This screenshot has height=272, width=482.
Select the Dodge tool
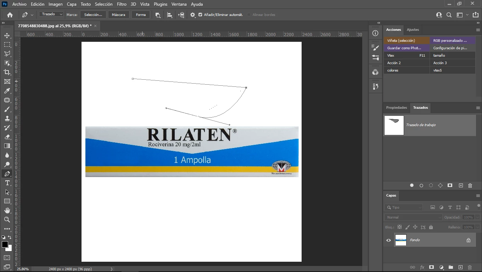[x=7, y=164]
